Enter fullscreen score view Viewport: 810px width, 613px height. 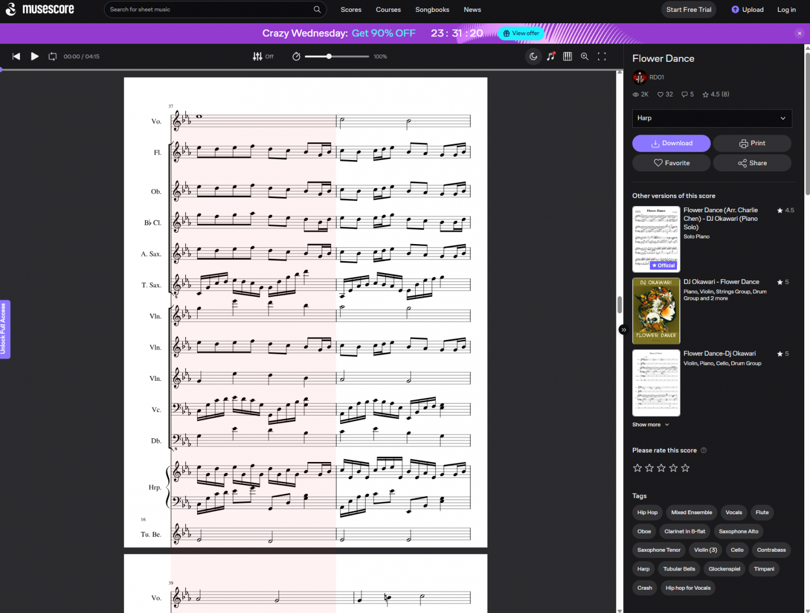[x=602, y=56]
